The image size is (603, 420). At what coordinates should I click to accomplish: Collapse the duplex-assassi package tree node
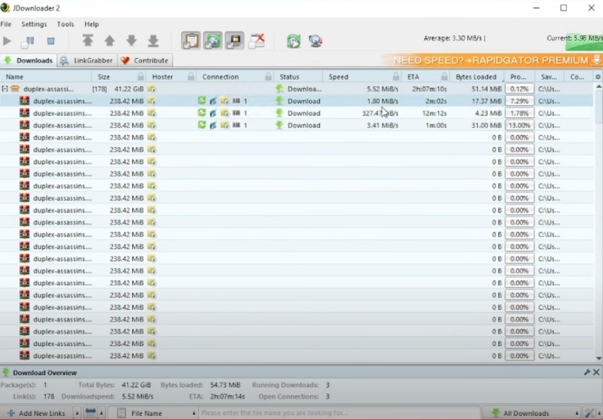point(5,89)
